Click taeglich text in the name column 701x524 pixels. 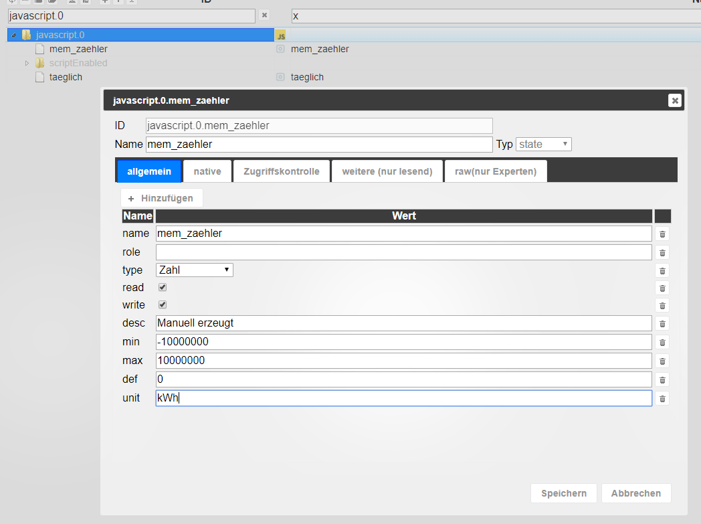point(307,78)
